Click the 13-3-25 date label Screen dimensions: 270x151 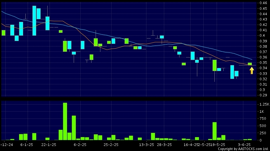pos(146,145)
